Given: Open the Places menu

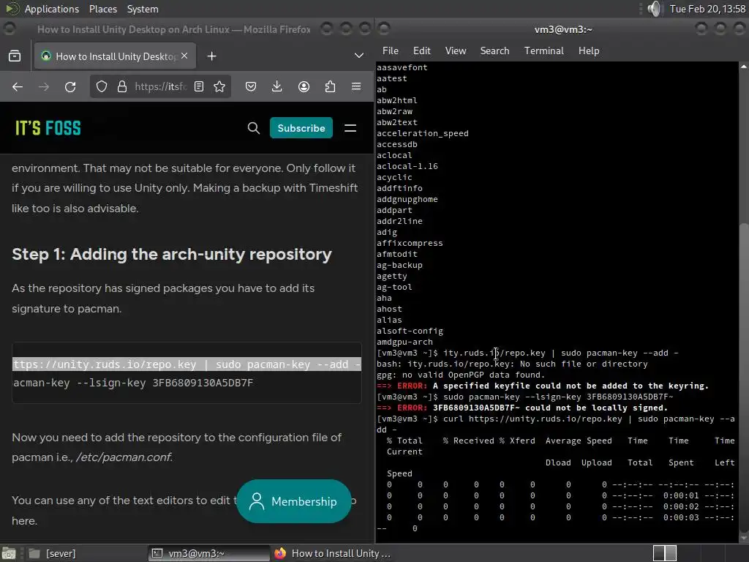Looking at the screenshot, I should coord(103,9).
